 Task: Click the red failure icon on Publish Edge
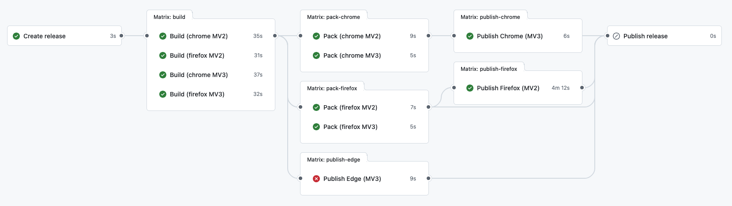tap(316, 179)
